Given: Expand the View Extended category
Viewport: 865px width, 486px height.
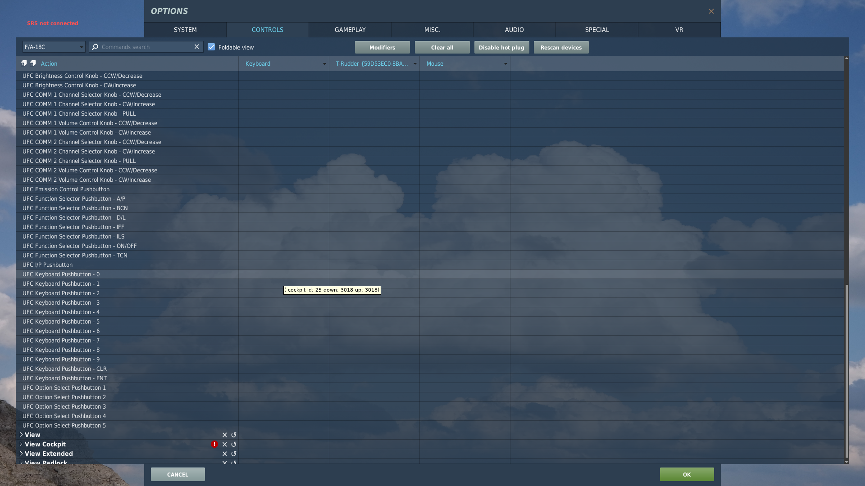Looking at the screenshot, I should 21,454.
